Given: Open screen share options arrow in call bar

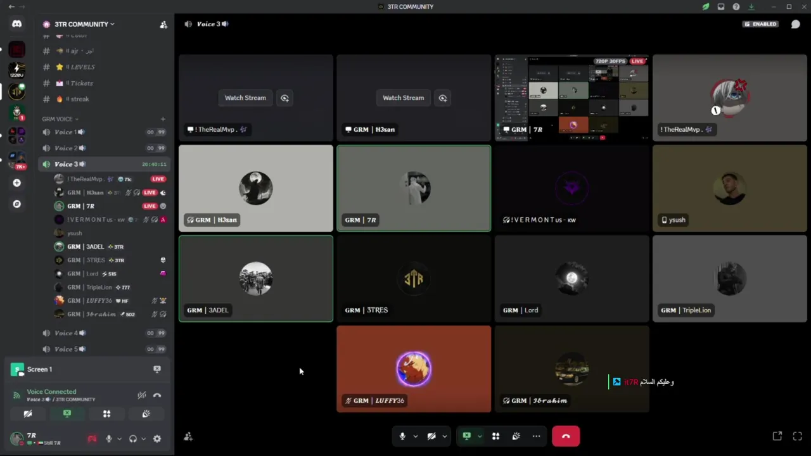Looking at the screenshot, I should pos(480,436).
